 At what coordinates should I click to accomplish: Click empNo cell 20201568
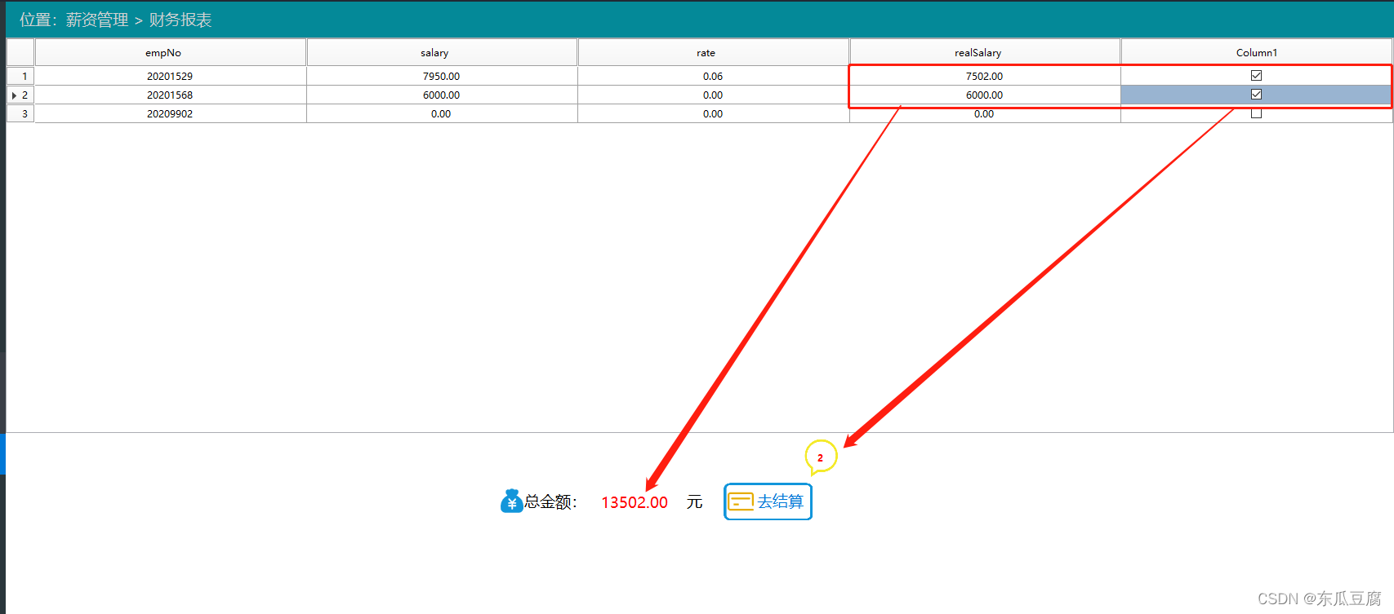point(171,95)
